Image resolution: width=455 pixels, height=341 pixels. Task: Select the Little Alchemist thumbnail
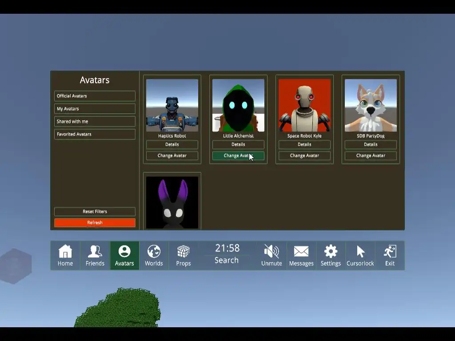238,105
